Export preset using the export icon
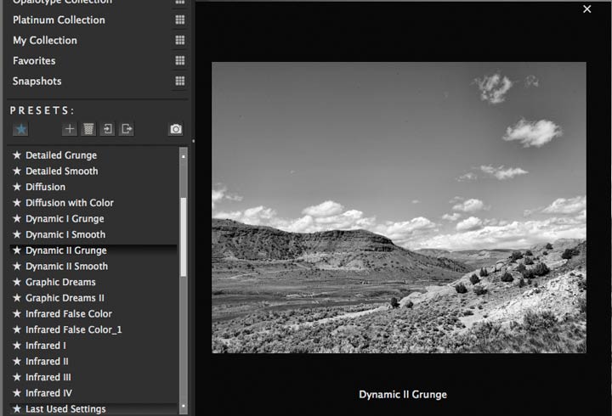The height and width of the screenshot is (416, 612). 127,129
